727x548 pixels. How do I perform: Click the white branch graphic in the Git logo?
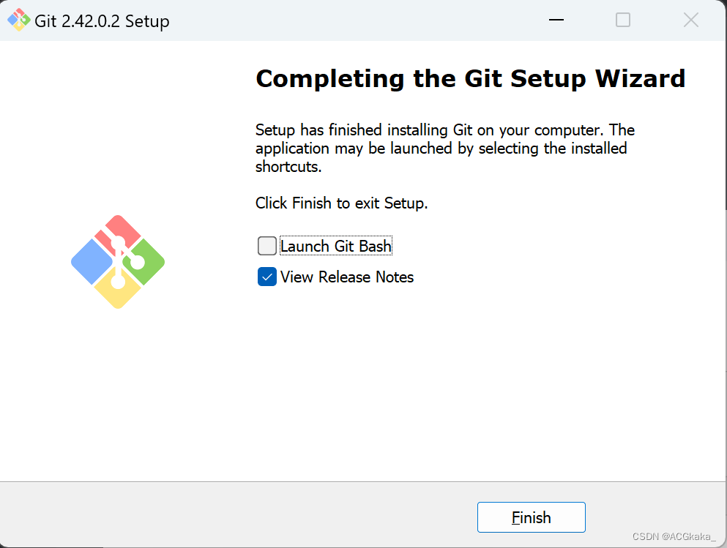[x=119, y=260]
